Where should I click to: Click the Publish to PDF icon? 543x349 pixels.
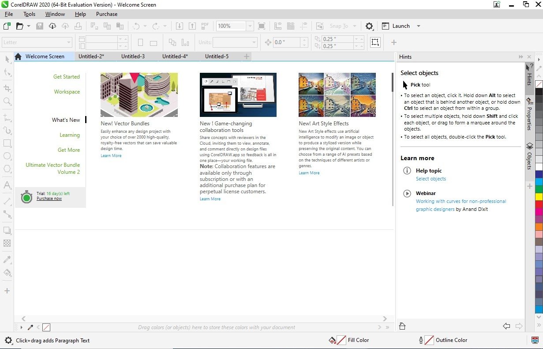tap(205, 26)
